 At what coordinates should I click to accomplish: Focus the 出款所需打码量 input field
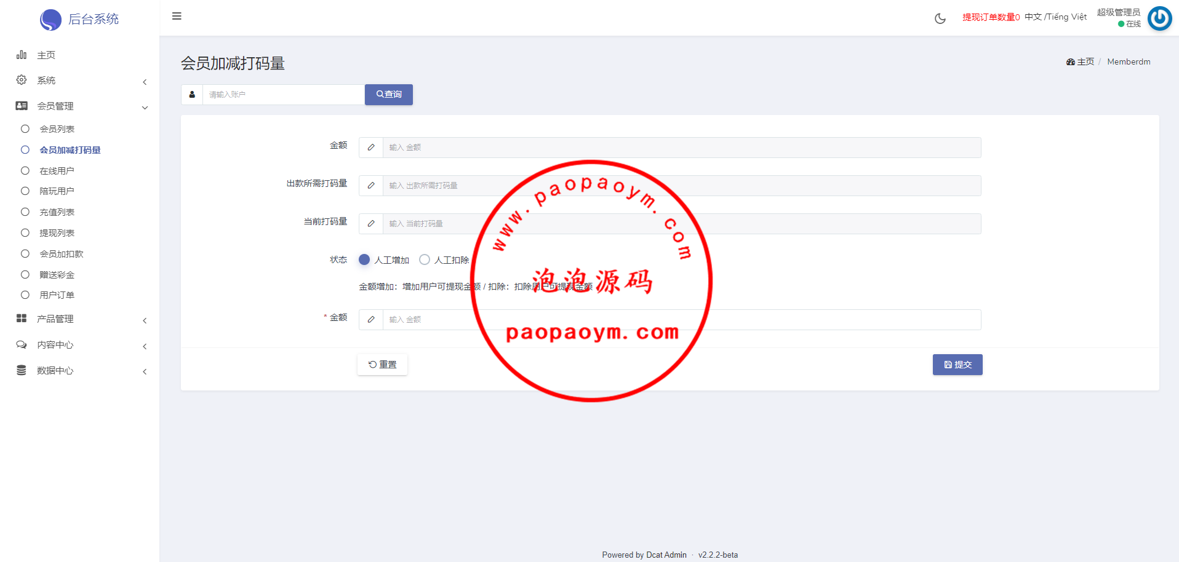682,186
